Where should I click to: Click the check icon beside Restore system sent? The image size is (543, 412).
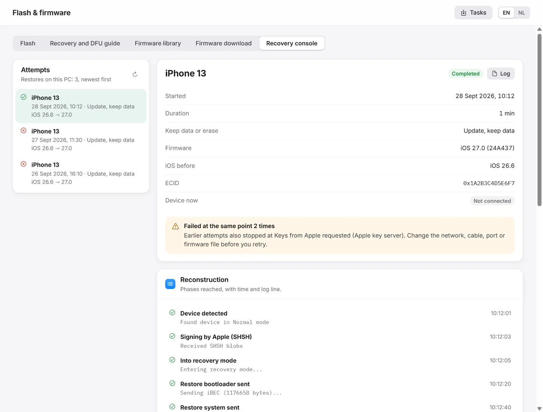172,407
